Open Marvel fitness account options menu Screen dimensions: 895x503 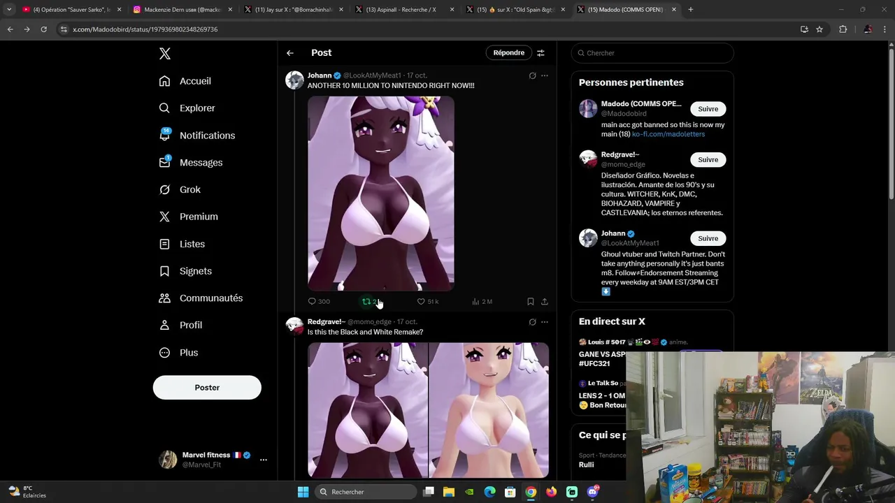pyautogui.click(x=264, y=460)
